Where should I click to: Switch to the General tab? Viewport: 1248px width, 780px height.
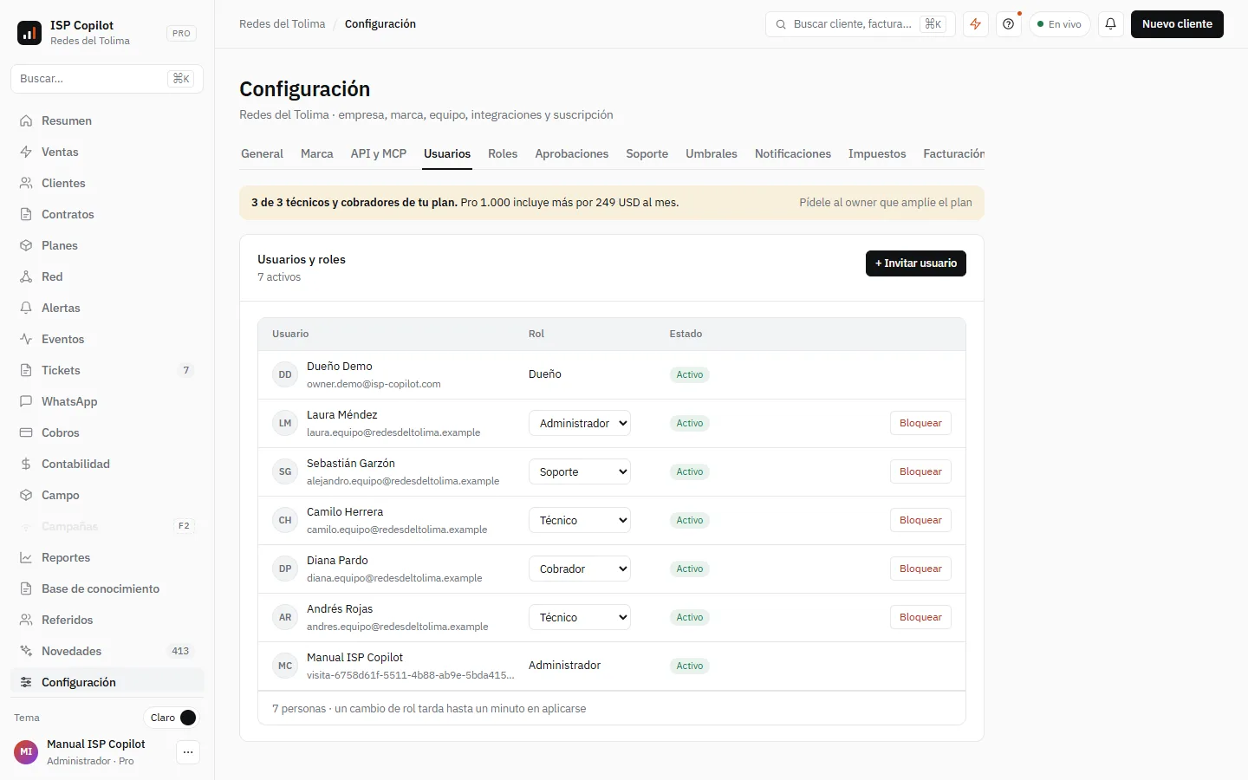(262, 153)
